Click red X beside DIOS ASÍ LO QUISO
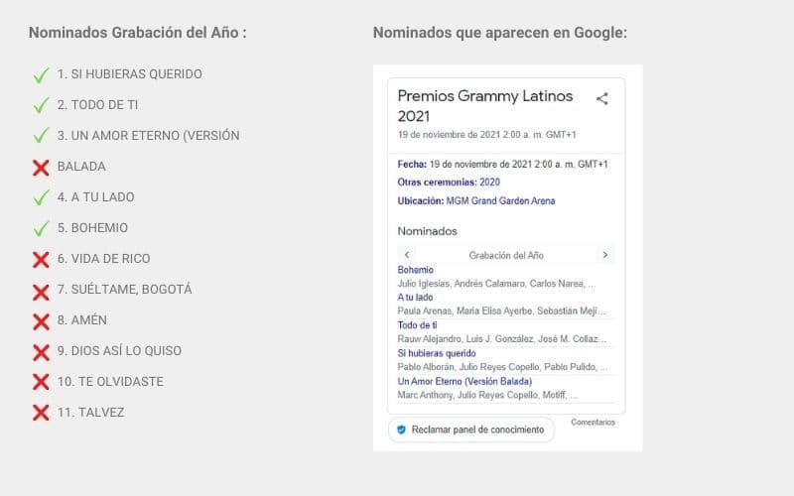 (x=41, y=351)
